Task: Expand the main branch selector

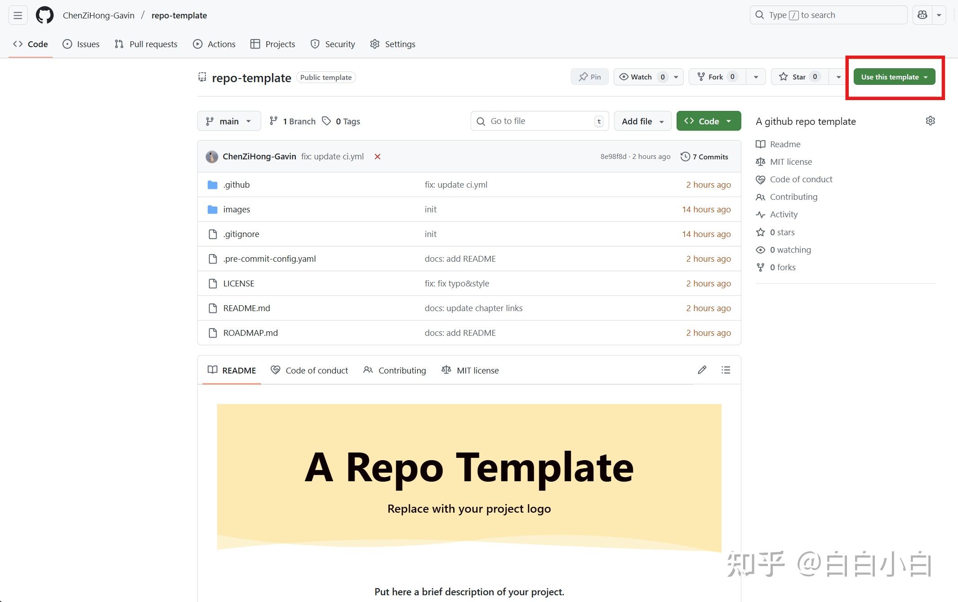Action: coord(229,121)
